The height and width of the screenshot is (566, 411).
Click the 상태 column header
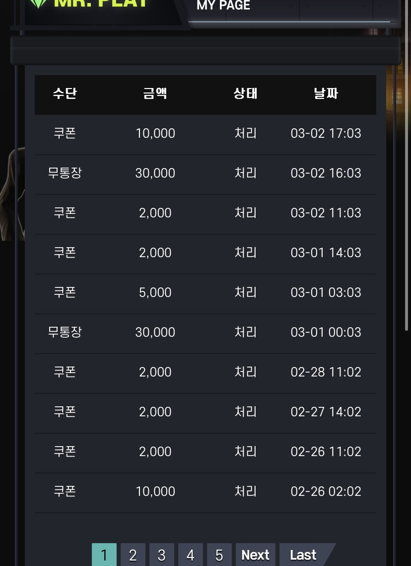pyautogui.click(x=245, y=94)
